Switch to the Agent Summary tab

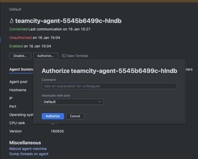[21, 69]
